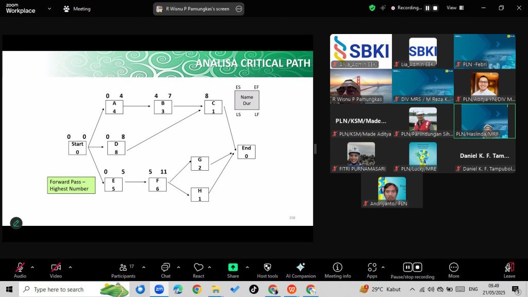This screenshot has width=528, height=297.
Task: Open Microsoft Edge from taskbar
Action: click(178, 289)
